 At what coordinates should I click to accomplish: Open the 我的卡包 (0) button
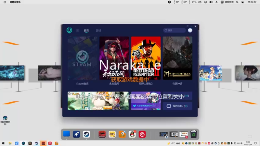tap(177, 106)
